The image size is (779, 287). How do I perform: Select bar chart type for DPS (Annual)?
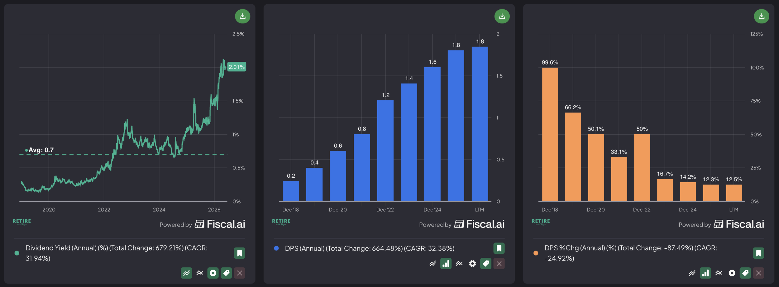446,264
